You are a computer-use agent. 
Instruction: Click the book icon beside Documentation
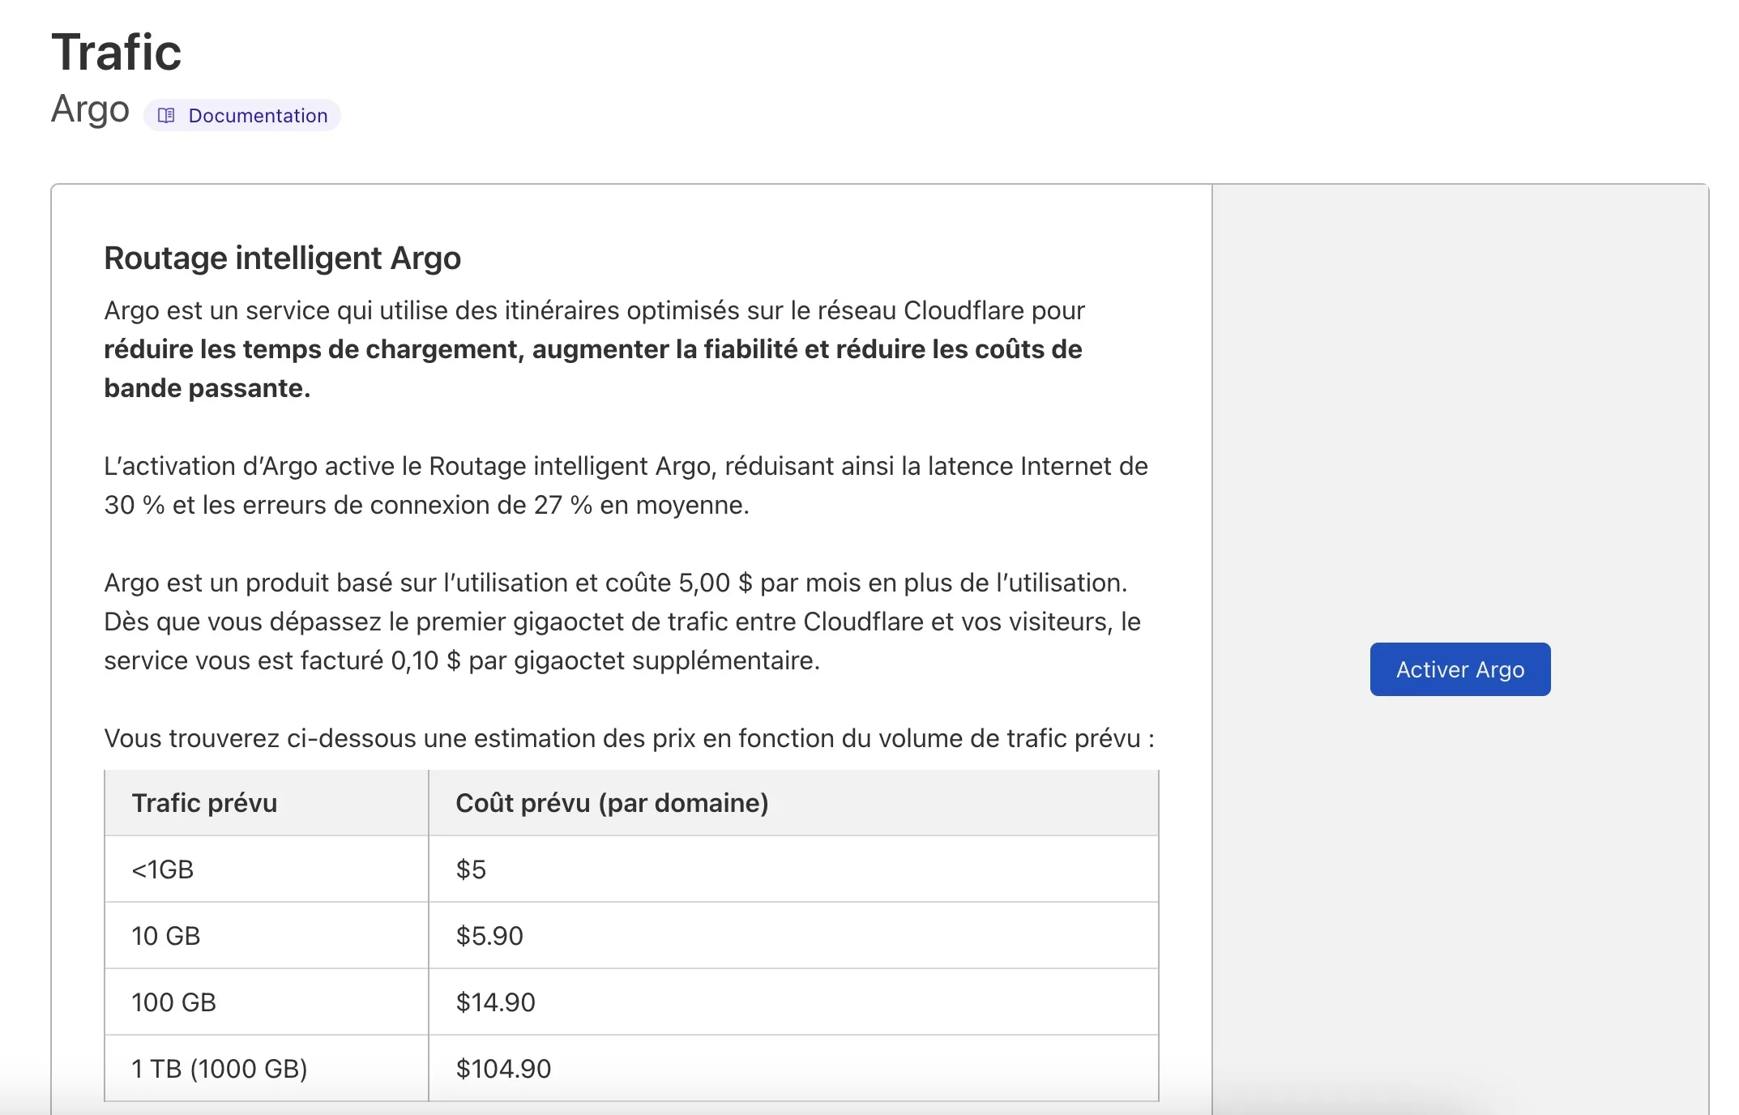(166, 116)
